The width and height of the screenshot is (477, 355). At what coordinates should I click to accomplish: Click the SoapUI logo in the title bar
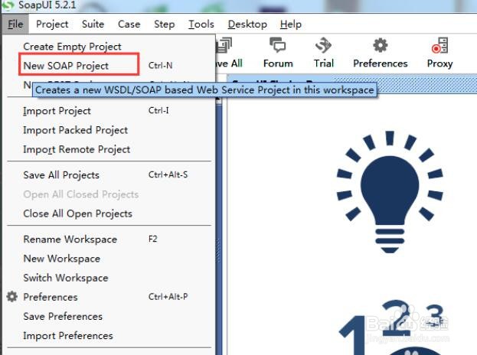(8, 5)
